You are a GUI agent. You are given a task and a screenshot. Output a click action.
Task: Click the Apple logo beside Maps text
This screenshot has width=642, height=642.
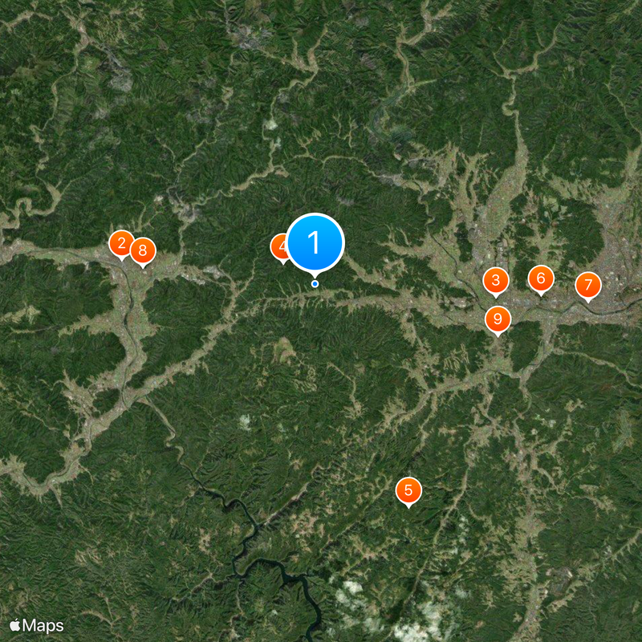tap(14, 625)
